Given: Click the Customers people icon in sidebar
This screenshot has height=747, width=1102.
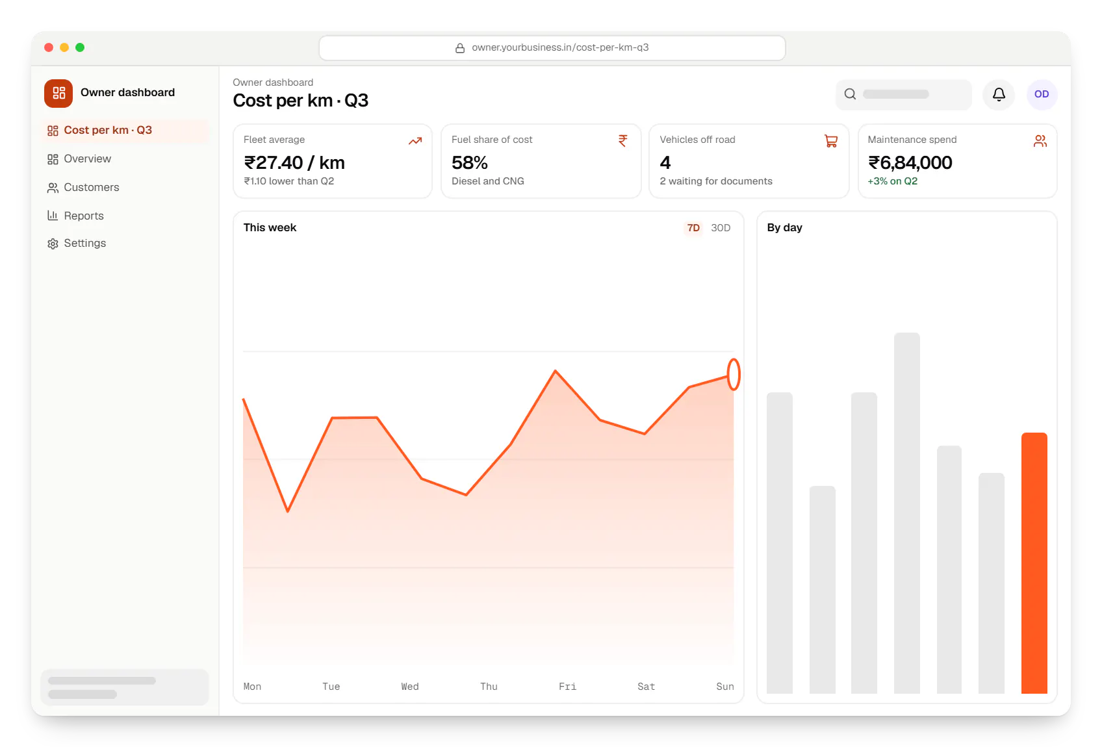Looking at the screenshot, I should point(53,188).
